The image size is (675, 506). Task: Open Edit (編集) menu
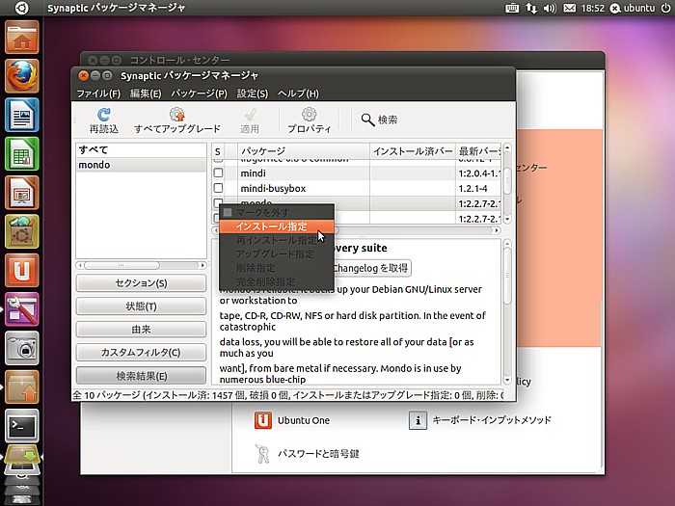tap(146, 93)
